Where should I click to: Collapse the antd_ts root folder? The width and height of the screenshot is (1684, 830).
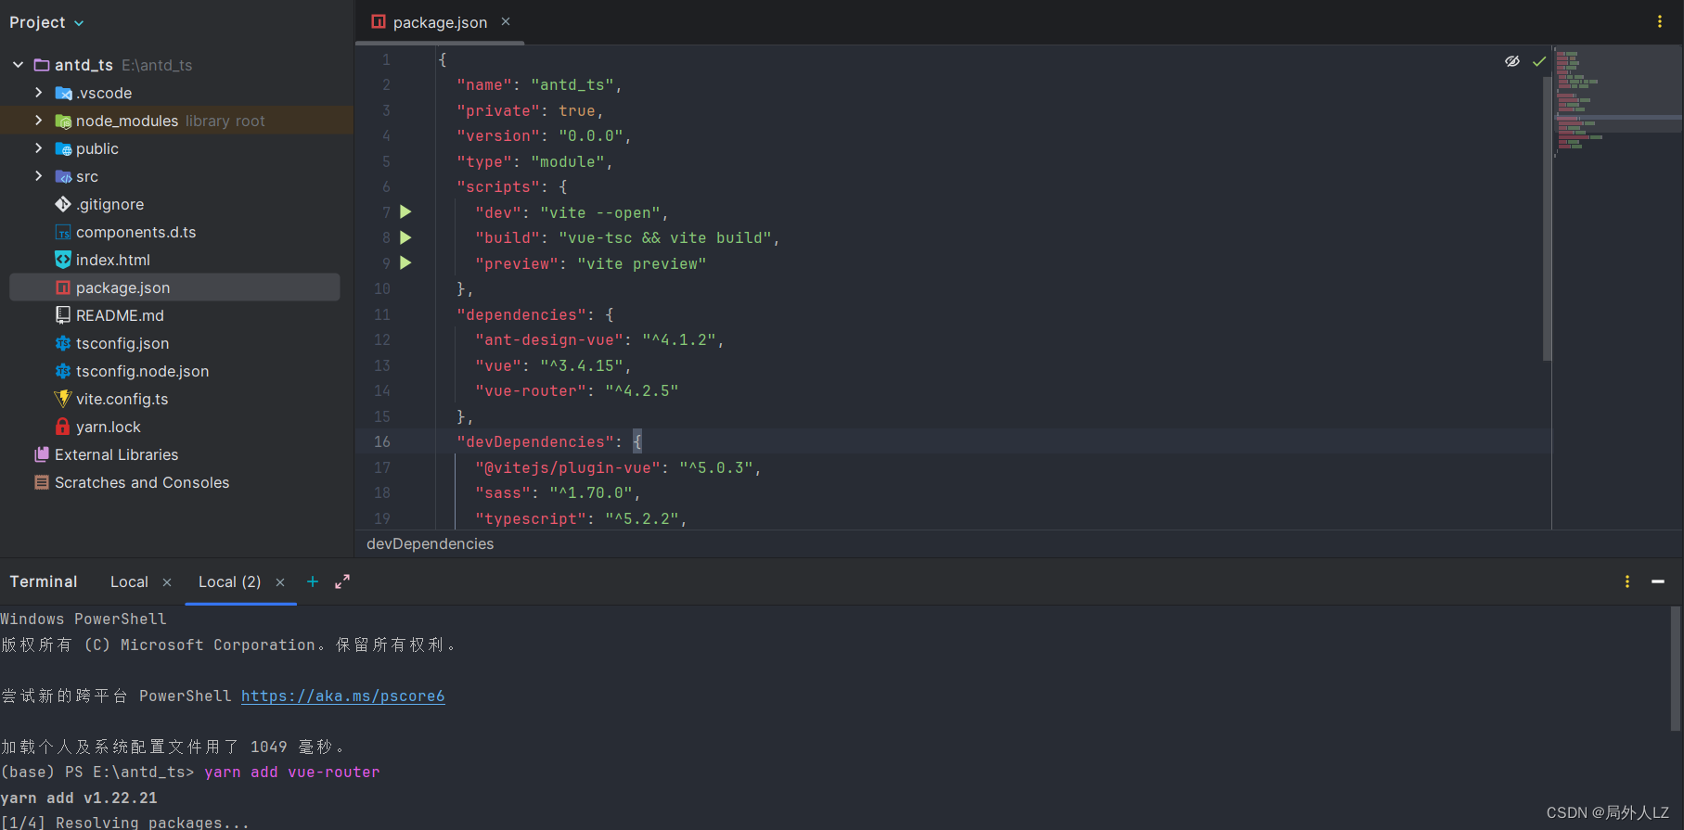pyautogui.click(x=18, y=65)
